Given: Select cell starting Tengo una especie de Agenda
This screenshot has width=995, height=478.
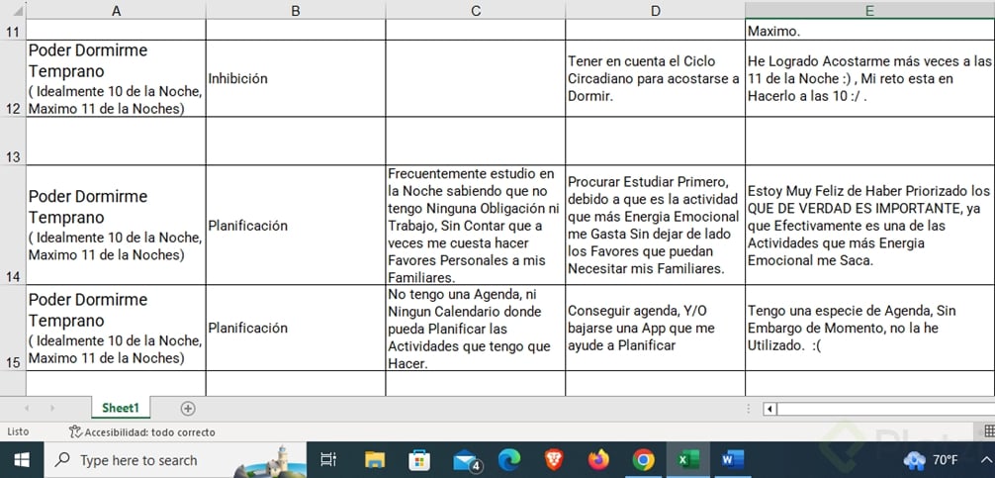Looking at the screenshot, I should click(x=870, y=328).
